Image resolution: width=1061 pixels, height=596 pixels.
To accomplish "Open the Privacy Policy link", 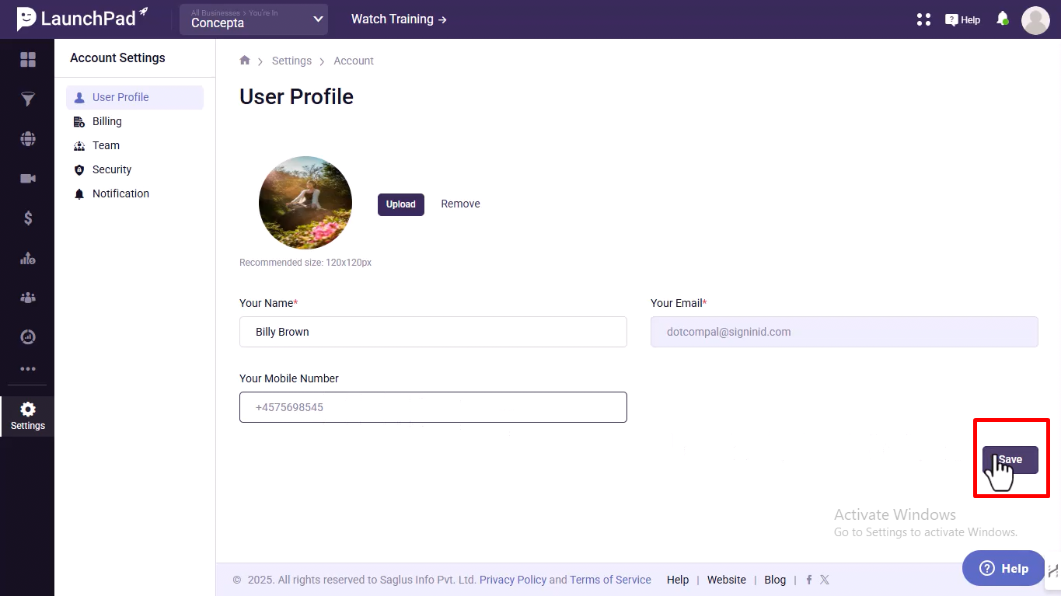I will 513,580.
